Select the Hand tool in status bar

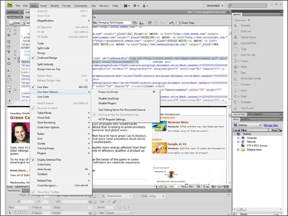161,187
